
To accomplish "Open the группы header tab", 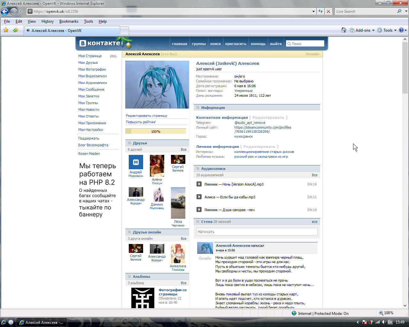I will (199, 44).
